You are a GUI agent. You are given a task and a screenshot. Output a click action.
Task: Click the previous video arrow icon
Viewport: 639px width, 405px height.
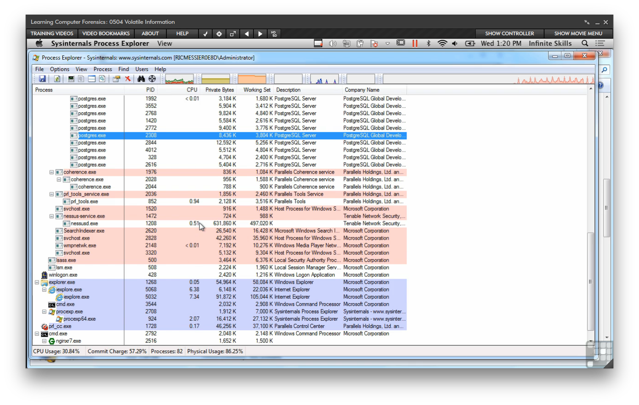point(247,33)
